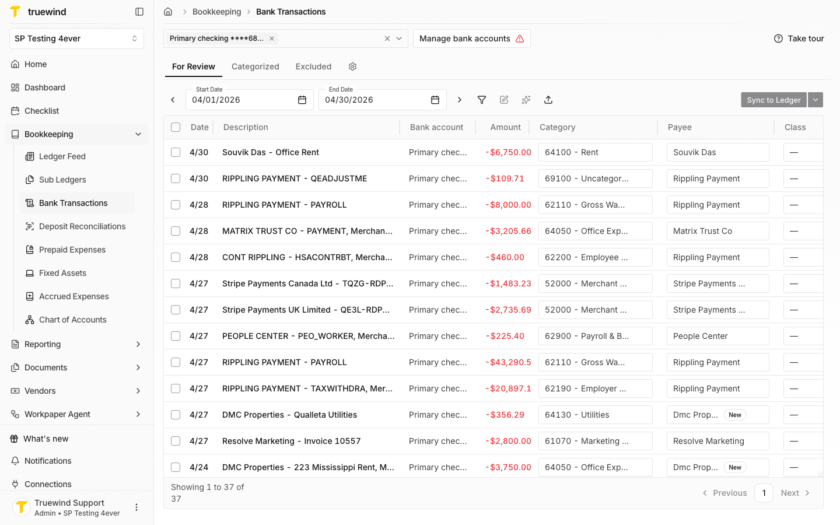Click the Sync to Ledger button
The height and width of the screenshot is (525, 840).
773,100
